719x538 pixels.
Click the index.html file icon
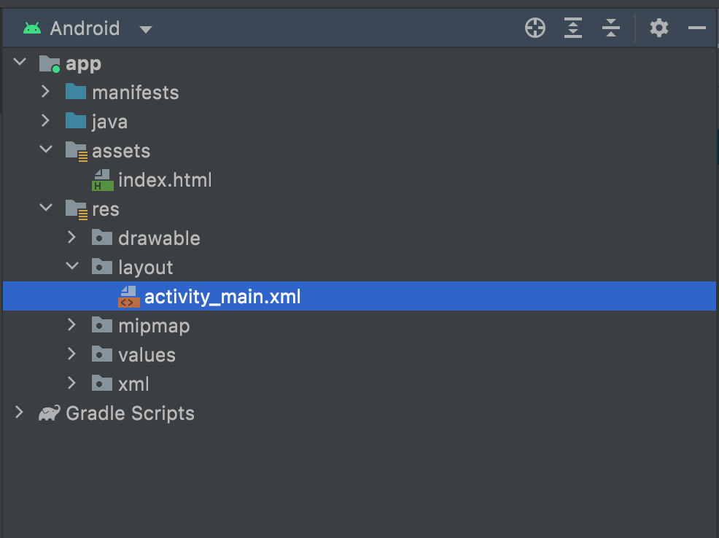[x=103, y=180]
